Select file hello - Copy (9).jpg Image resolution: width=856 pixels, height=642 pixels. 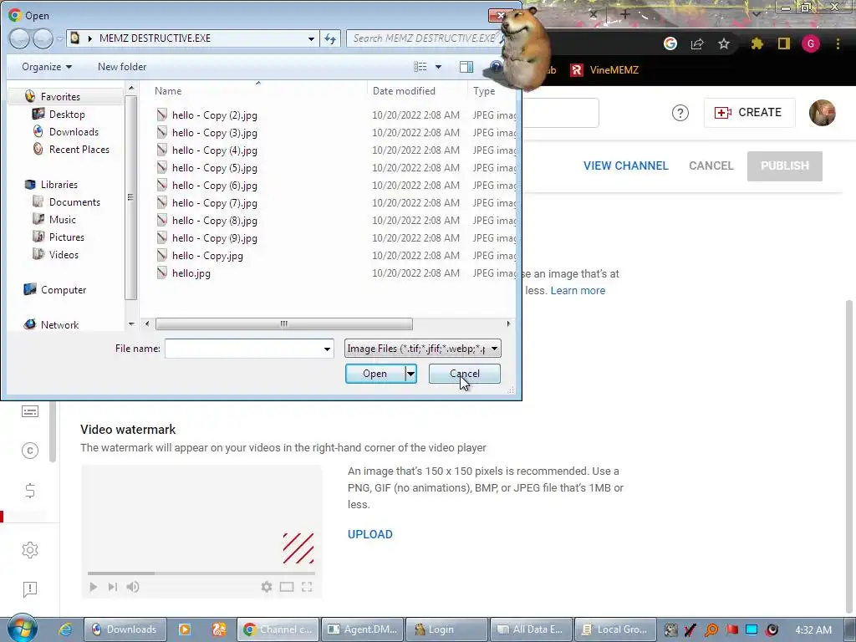(214, 238)
